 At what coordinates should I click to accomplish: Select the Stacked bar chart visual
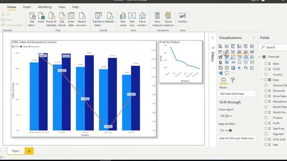click(220, 46)
